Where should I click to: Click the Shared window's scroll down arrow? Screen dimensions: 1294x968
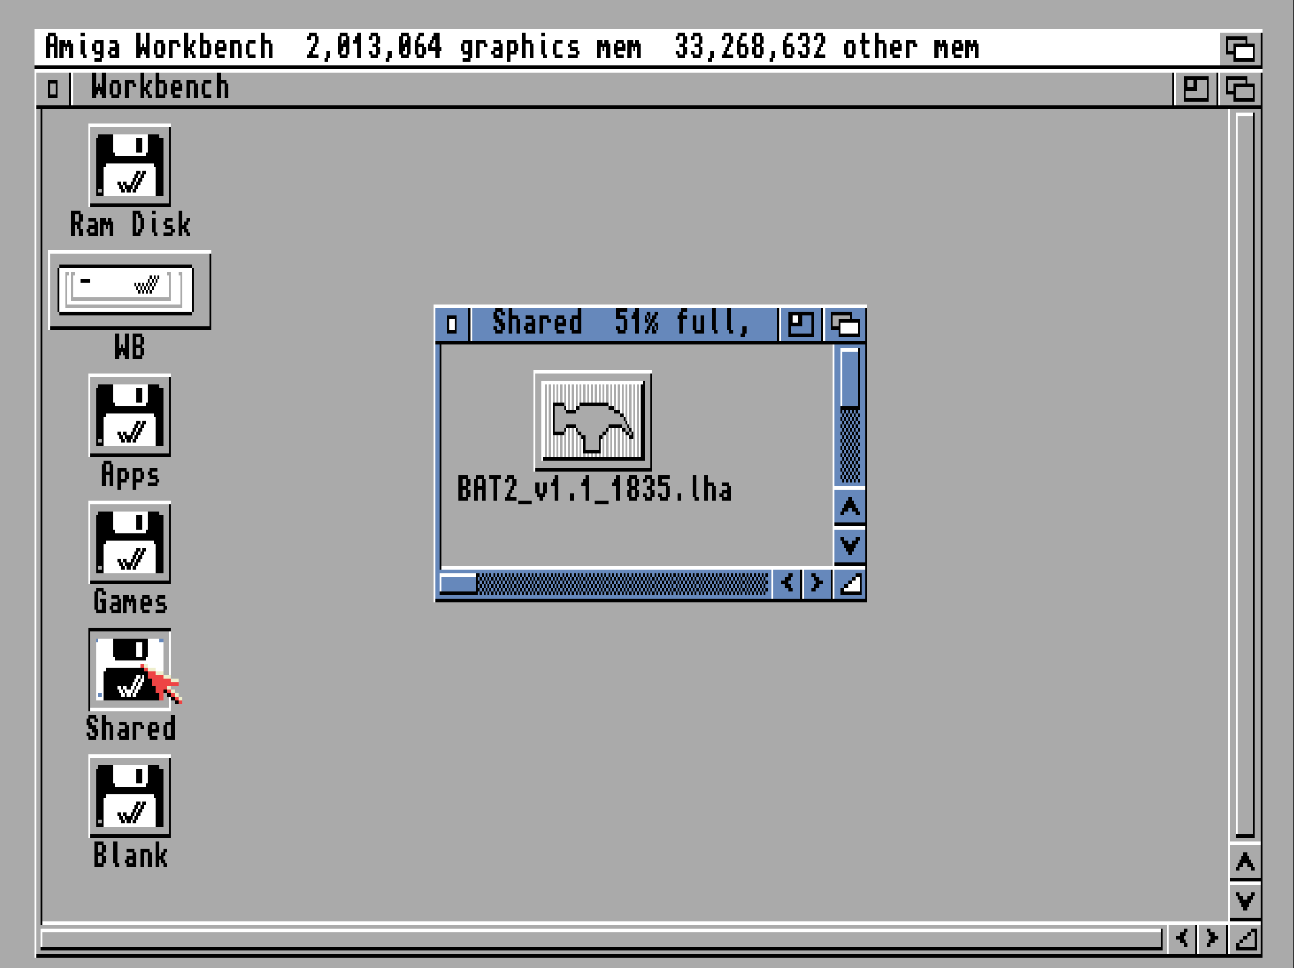850,545
